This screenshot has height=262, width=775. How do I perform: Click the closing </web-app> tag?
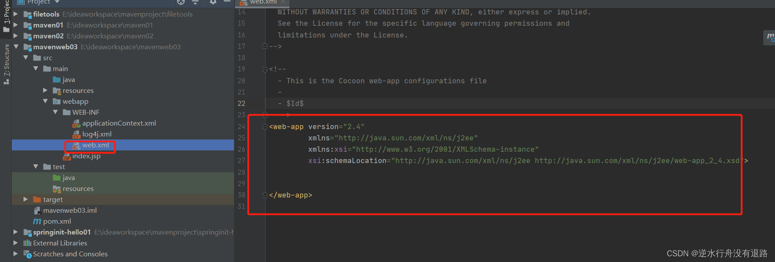(x=291, y=195)
